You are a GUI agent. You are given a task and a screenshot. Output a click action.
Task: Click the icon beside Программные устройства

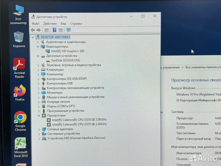[44, 111]
